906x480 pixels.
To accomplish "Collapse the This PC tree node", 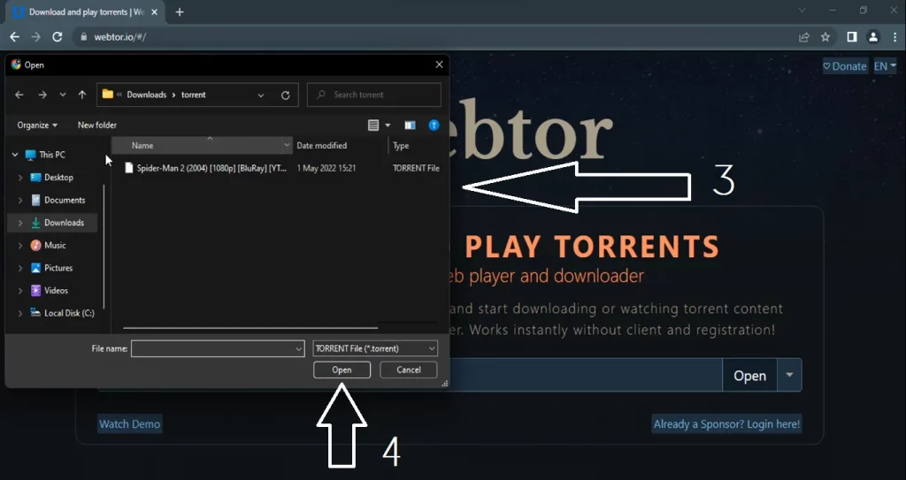I will 15,155.
